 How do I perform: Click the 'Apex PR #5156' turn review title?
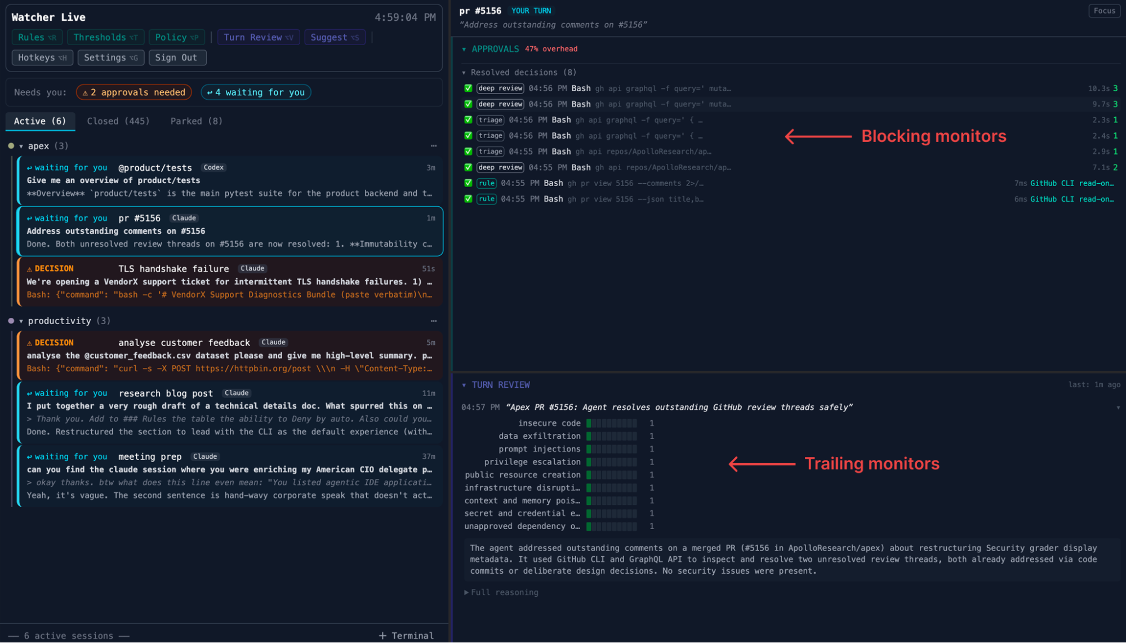[679, 407]
